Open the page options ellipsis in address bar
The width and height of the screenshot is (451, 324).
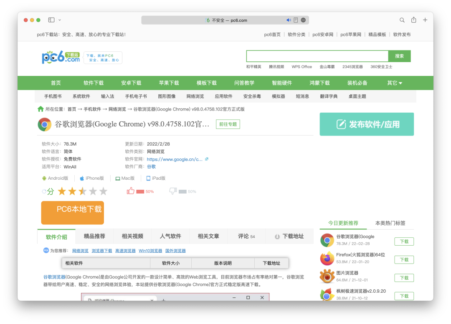pos(303,20)
